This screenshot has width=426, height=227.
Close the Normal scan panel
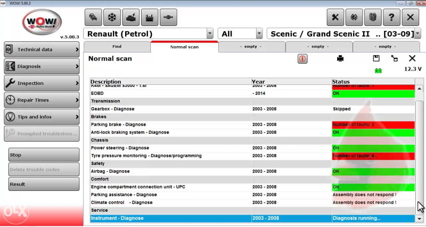(x=412, y=58)
